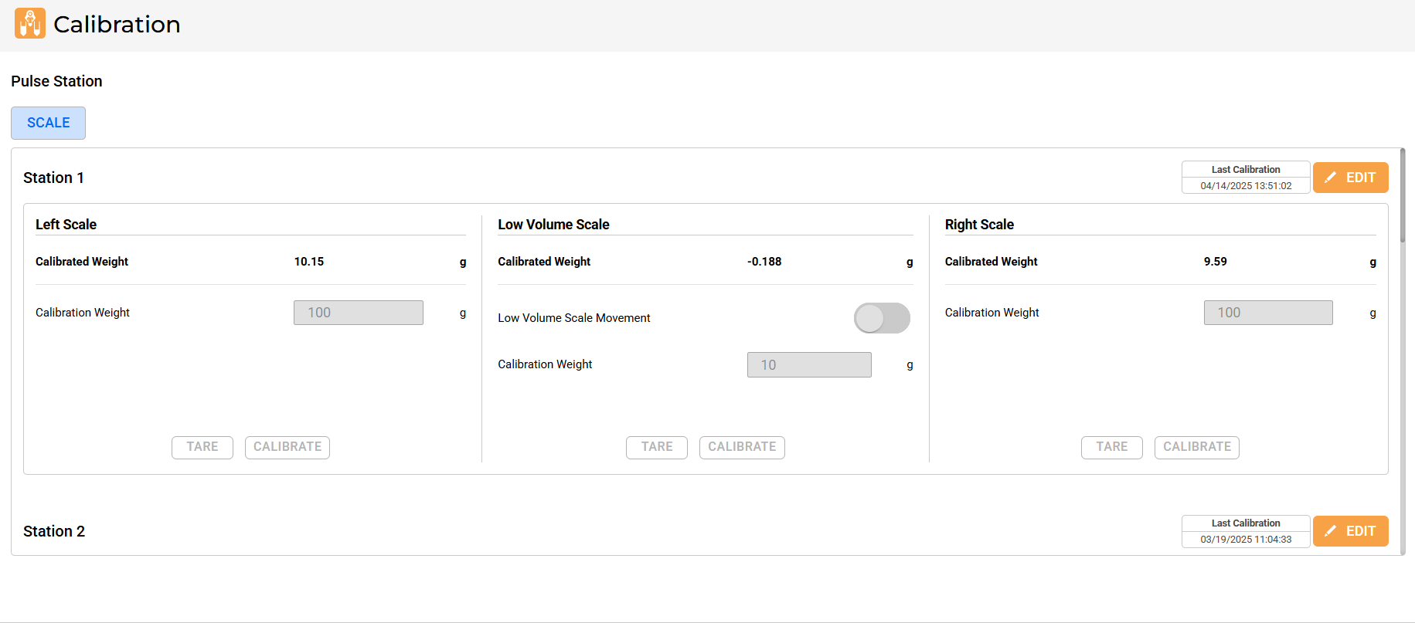
Task: Click pencil icon on Station 1 EDIT
Action: (x=1330, y=178)
